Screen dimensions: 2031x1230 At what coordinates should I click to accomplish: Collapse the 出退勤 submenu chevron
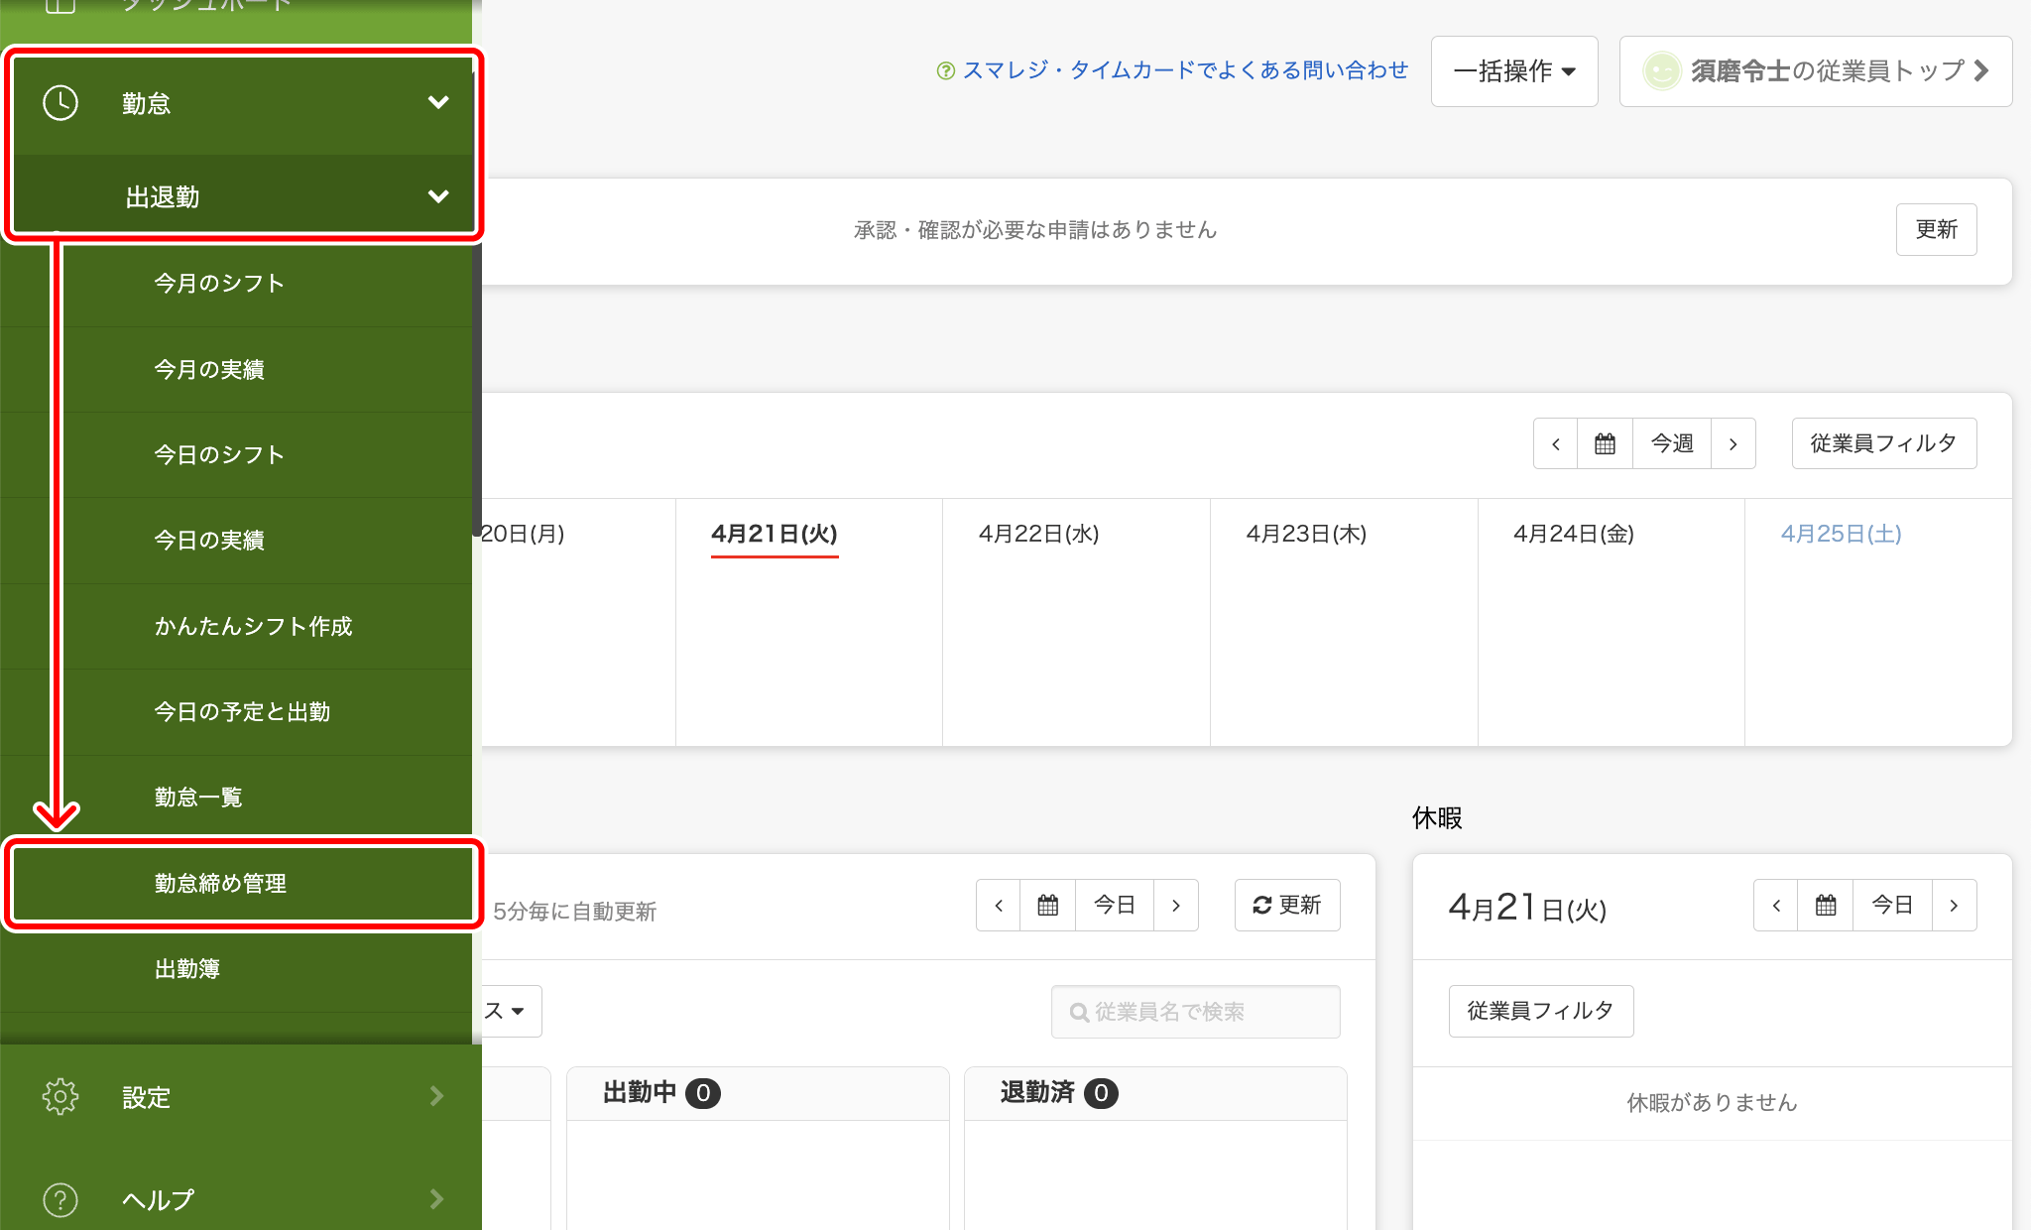click(439, 196)
